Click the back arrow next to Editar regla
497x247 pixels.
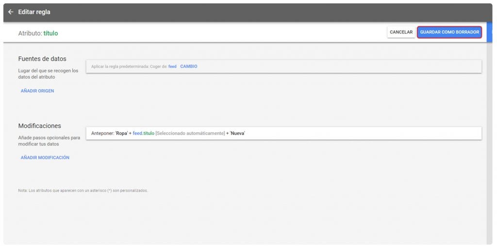pos(11,12)
